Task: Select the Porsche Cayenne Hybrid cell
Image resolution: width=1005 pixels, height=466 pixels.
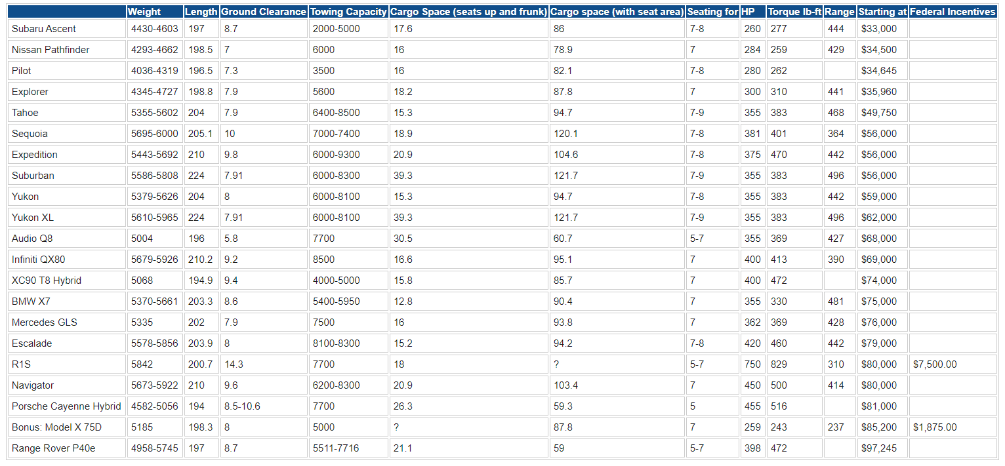Action: point(67,406)
